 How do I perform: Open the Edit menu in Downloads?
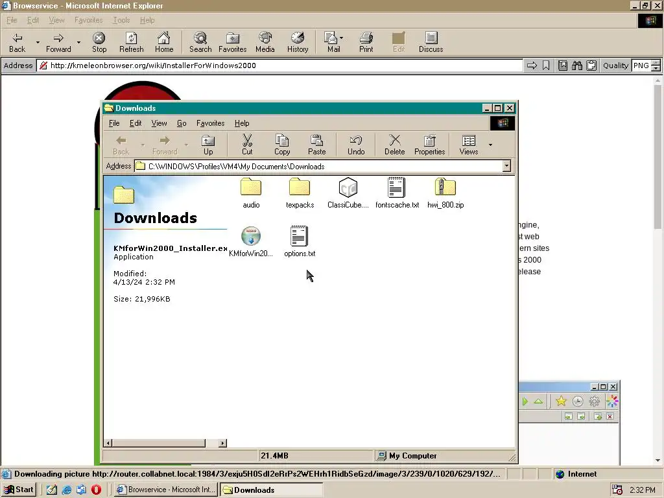pos(136,123)
